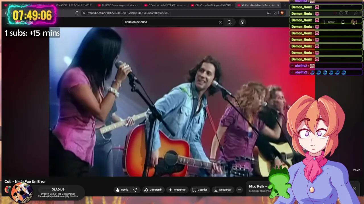Switch to El JUEGO Baneado tab
Viewport: 364px width, 204px height.
118,5
